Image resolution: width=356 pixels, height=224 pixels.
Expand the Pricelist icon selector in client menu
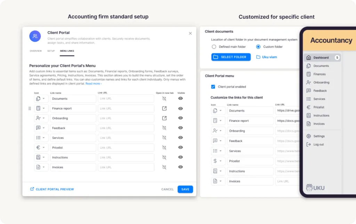click(221, 161)
